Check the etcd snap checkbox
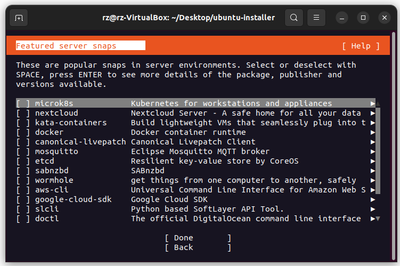The image size is (400, 266). click(x=23, y=161)
